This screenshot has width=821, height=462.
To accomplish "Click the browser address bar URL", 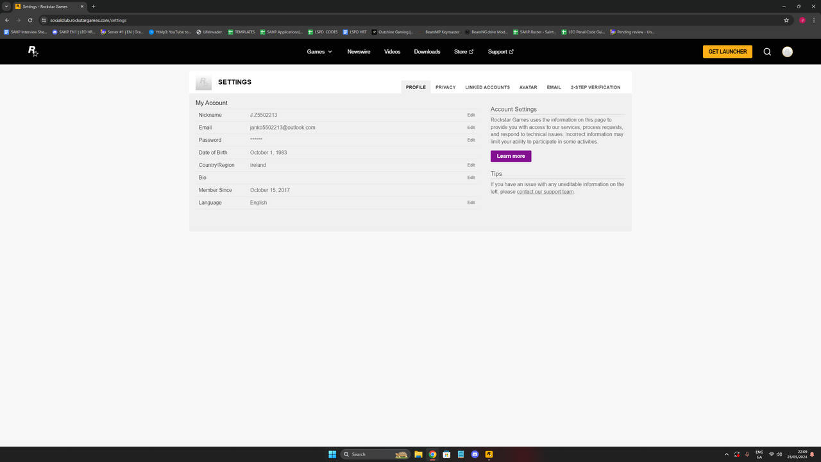I will 89,20.
